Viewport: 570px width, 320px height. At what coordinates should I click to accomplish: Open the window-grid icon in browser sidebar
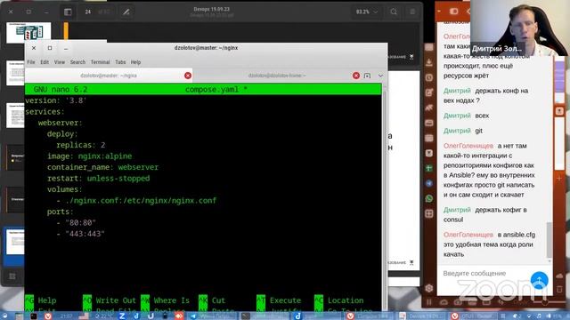click(x=429, y=213)
